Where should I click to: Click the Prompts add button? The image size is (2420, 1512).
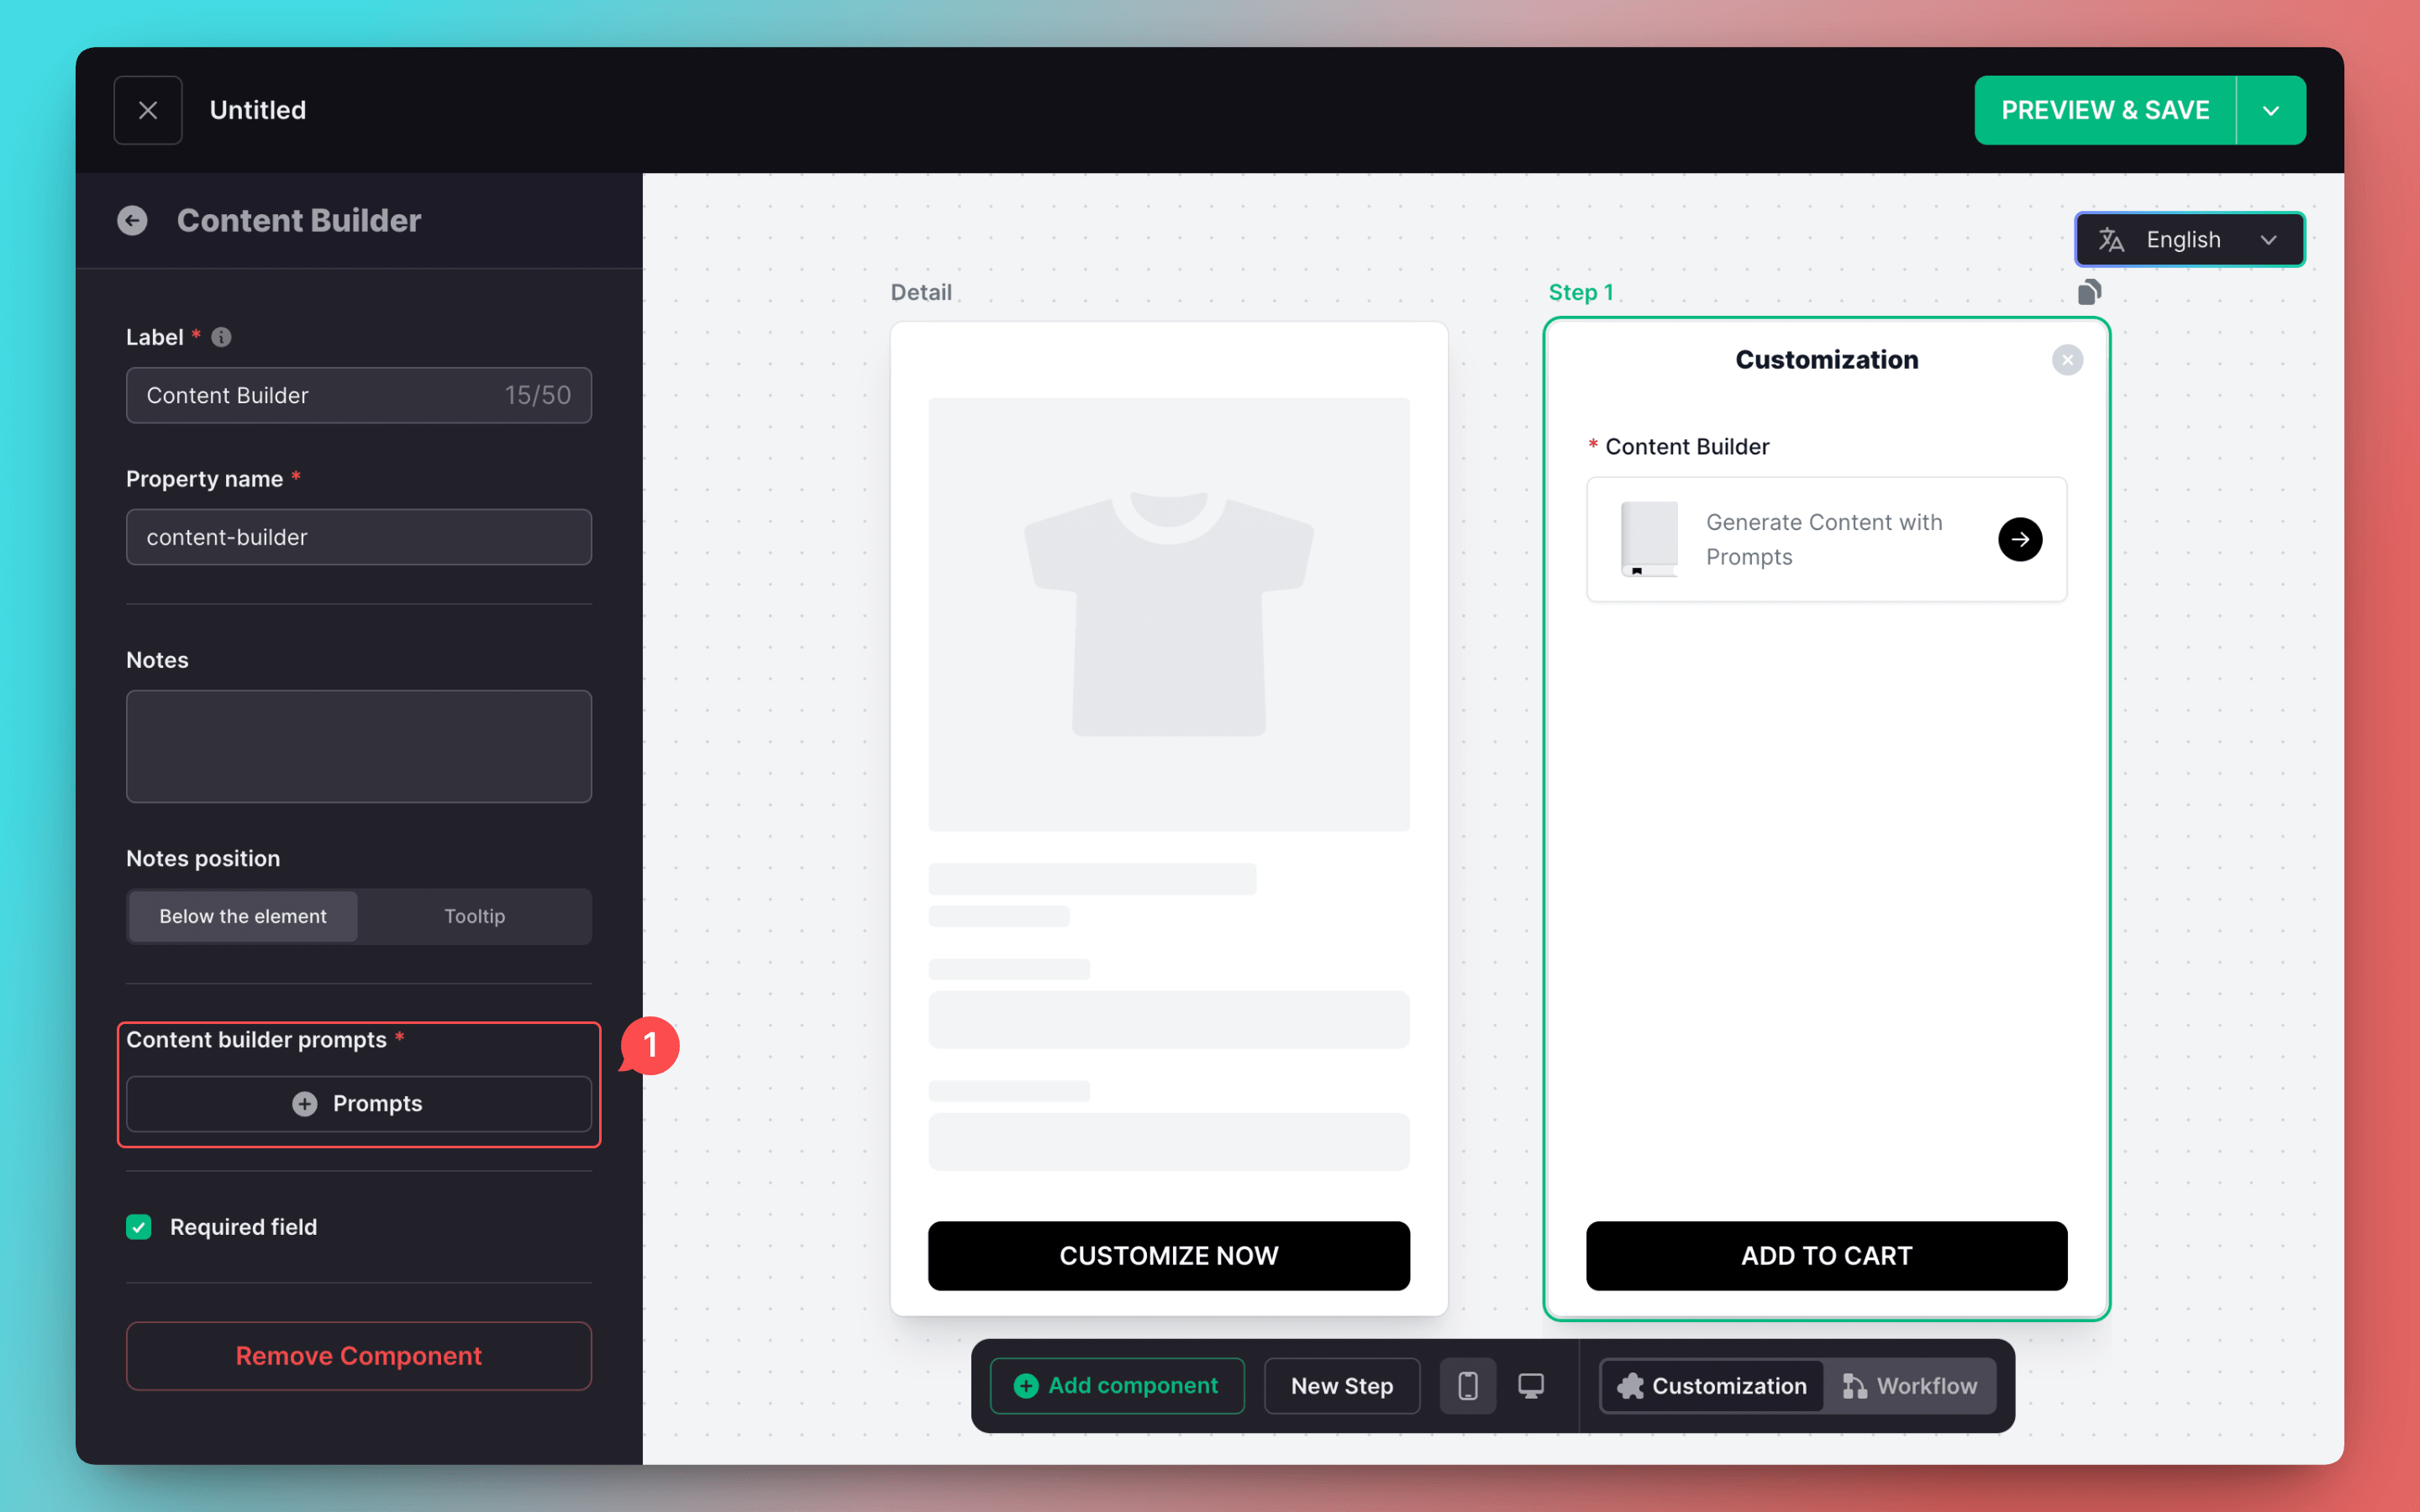click(x=359, y=1103)
